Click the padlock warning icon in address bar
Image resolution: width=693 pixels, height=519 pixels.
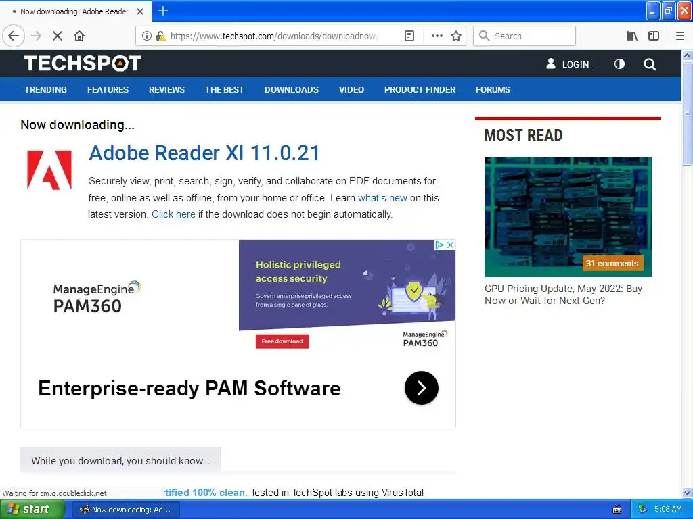[x=160, y=36]
